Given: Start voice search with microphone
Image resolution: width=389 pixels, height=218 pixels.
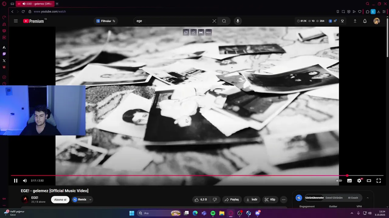Looking at the screenshot, I should point(238,21).
